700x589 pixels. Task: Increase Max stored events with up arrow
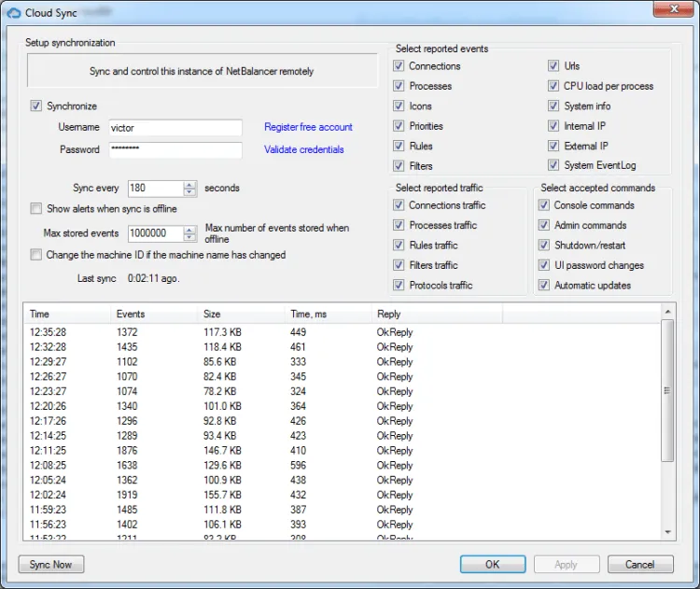pyautogui.click(x=189, y=230)
